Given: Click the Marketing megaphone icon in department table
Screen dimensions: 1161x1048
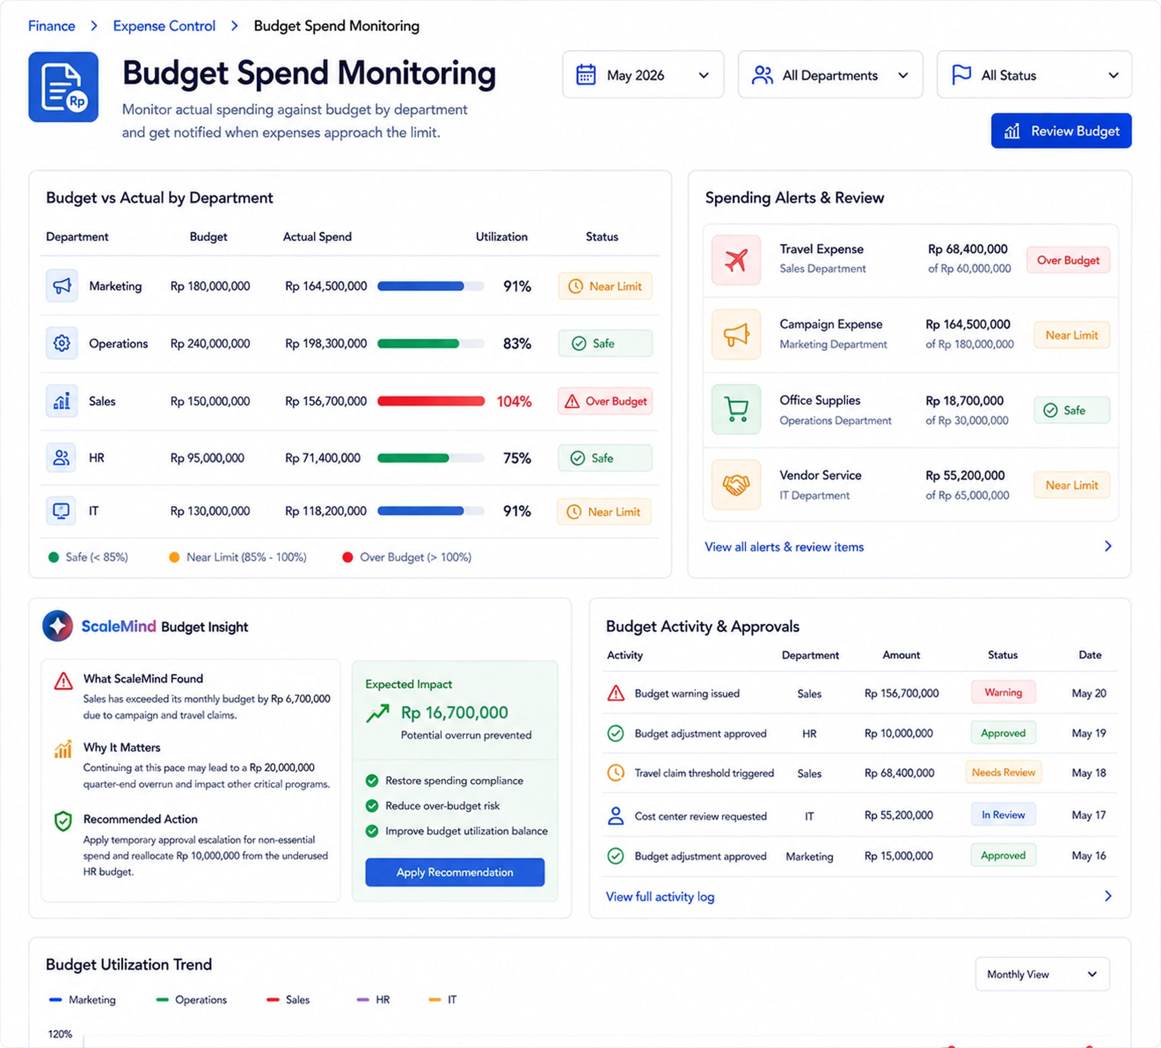Looking at the screenshot, I should click(x=61, y=286).
